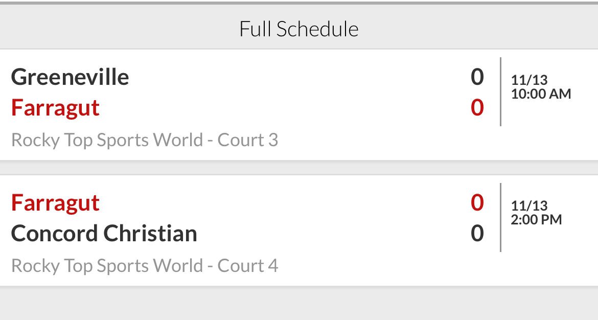Click Greeneville's score of 0

point(477,77)
